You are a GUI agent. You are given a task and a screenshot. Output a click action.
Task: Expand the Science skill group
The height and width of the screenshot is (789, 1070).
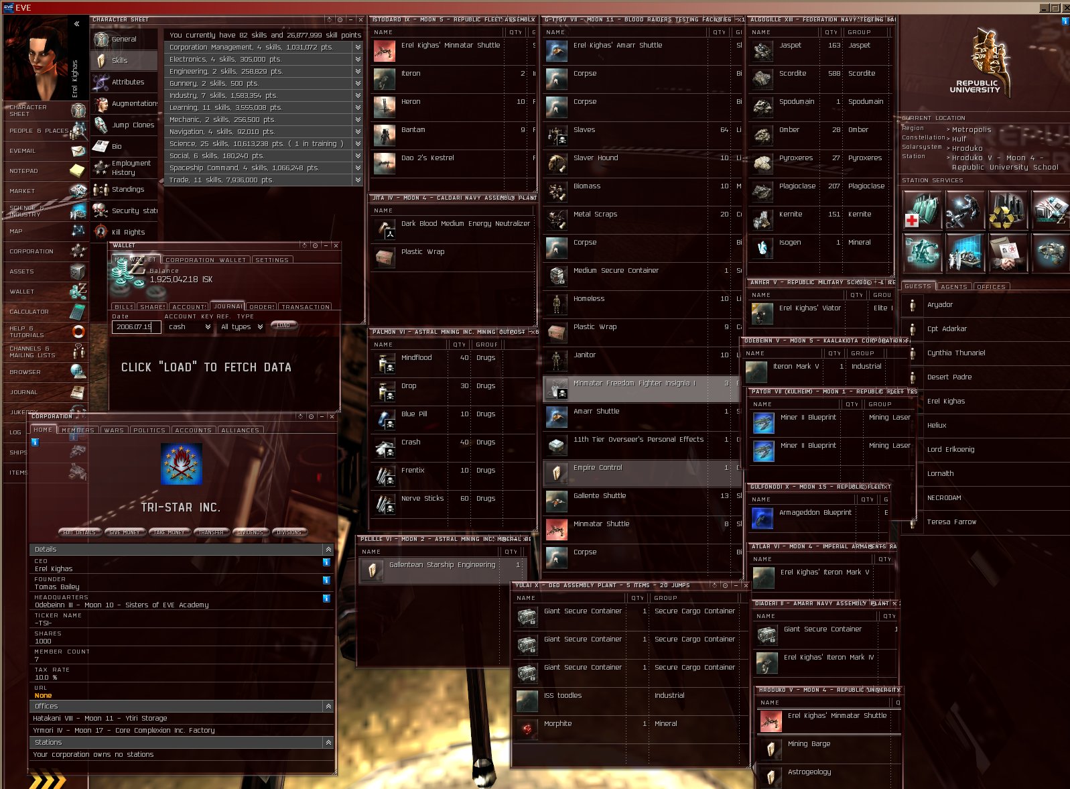358,144
